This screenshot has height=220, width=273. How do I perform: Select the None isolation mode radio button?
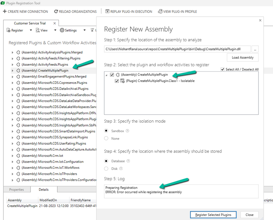coord(106,138)
